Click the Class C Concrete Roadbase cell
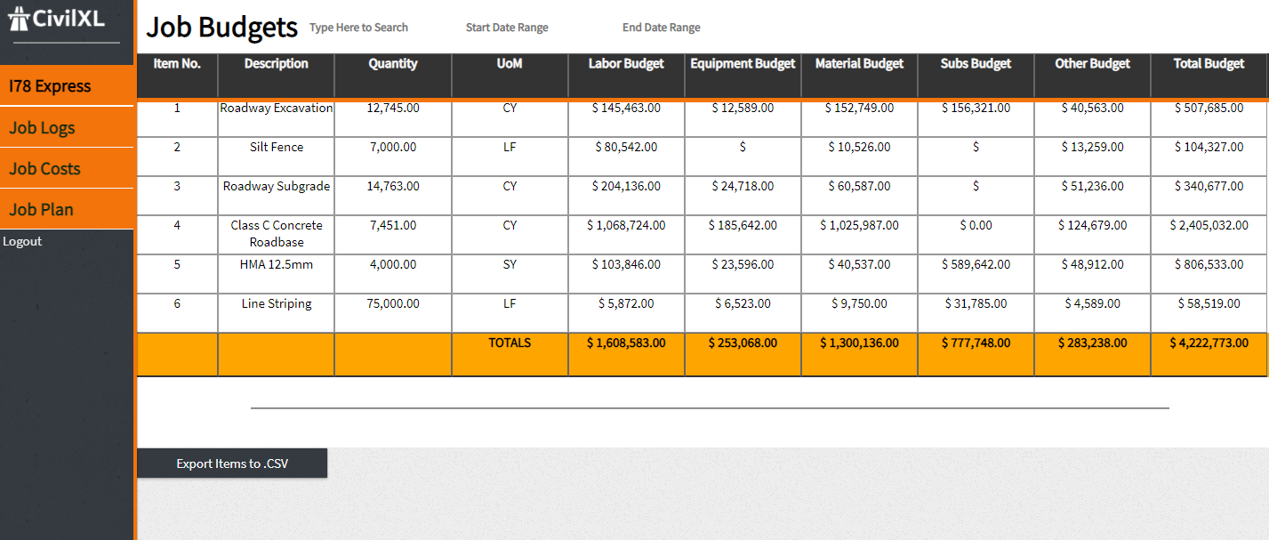This screenshot has height=540, width=1269. click(x=276, y=234)
